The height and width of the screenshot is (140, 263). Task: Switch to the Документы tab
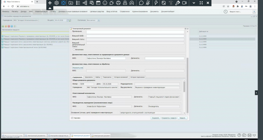coord(89,77)
